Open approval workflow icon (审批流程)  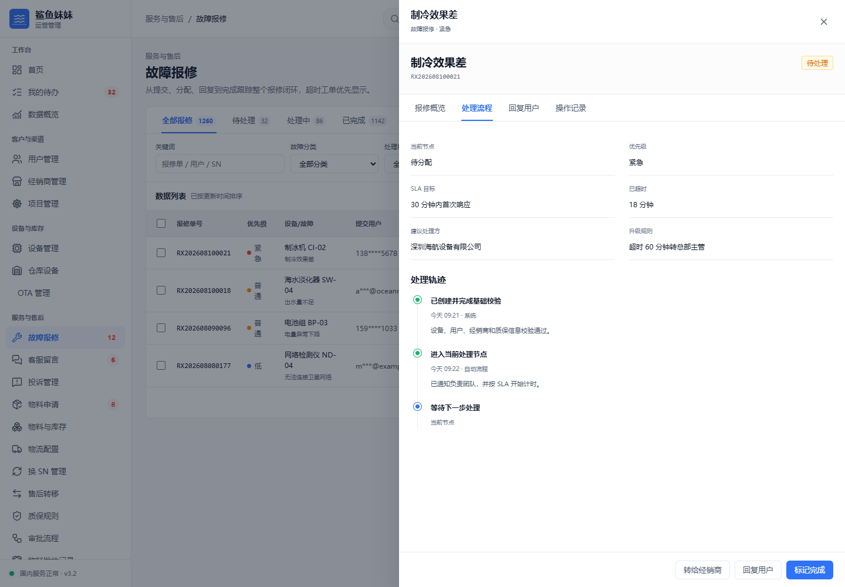17,538
